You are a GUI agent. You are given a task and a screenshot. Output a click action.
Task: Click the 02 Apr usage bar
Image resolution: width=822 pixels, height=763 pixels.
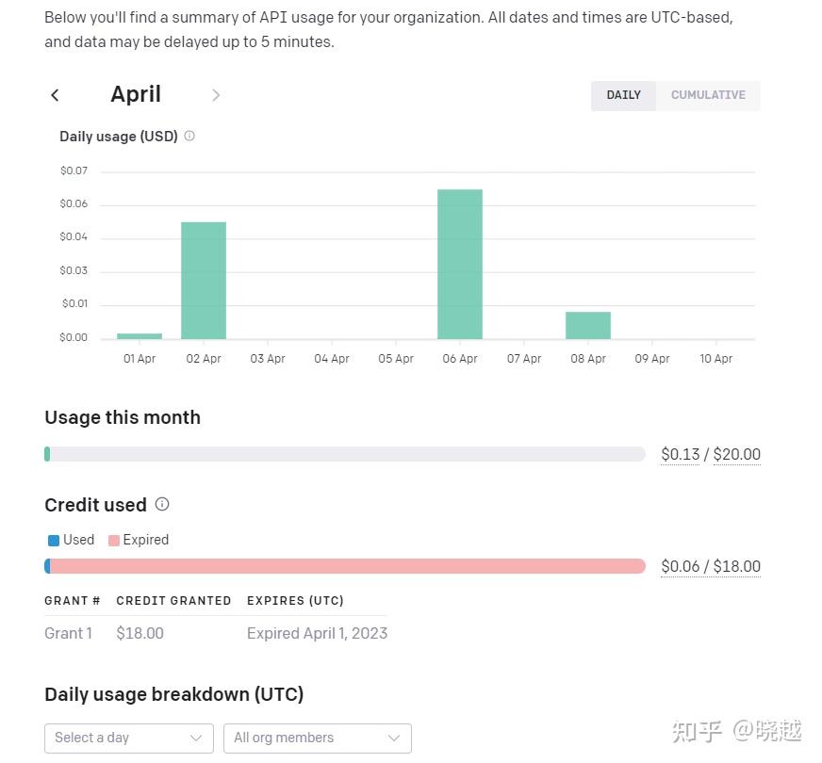(204, 281)
